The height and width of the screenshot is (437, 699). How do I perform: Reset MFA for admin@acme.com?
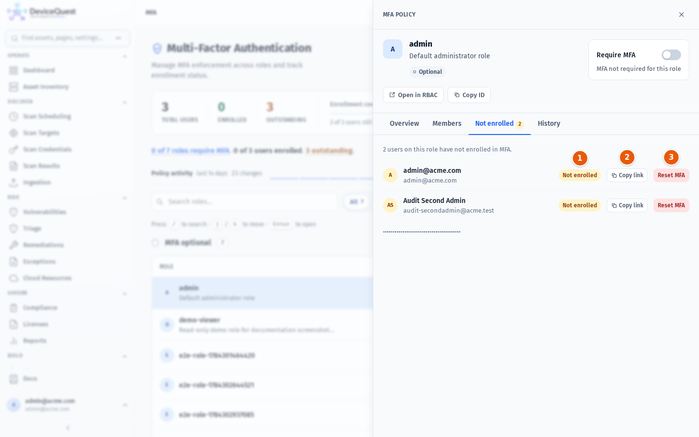(x=671, y=175)
